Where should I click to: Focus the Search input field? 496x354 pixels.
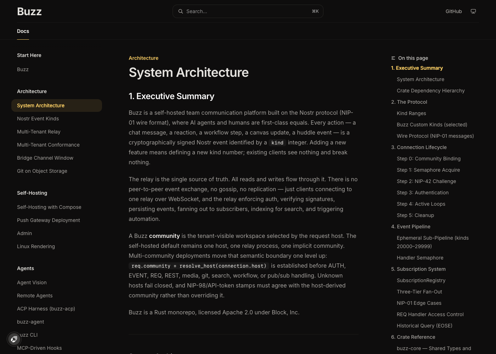click(248, 11)
